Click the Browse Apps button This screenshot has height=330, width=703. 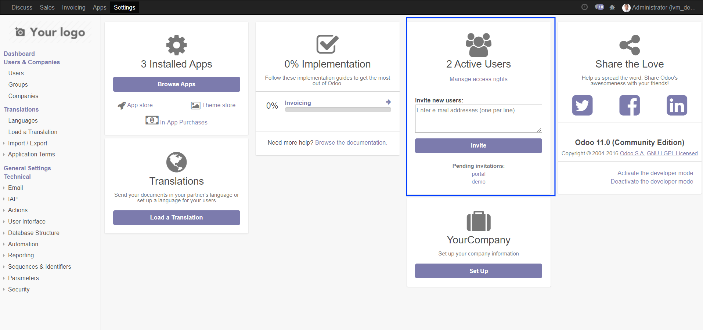point(176,84)
